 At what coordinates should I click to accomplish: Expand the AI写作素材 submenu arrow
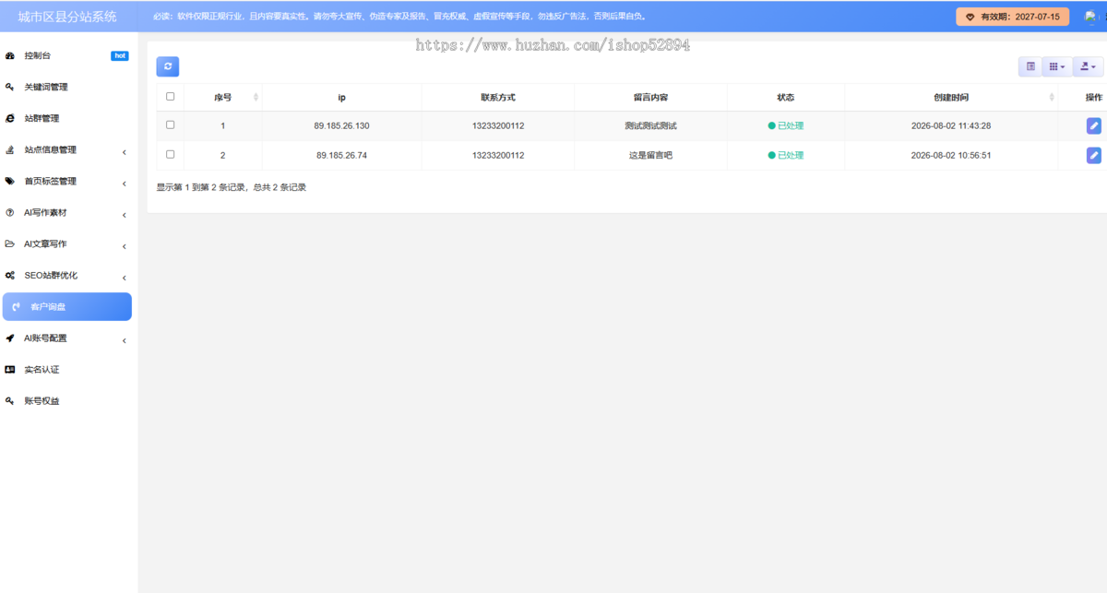[x=125, y=214]
